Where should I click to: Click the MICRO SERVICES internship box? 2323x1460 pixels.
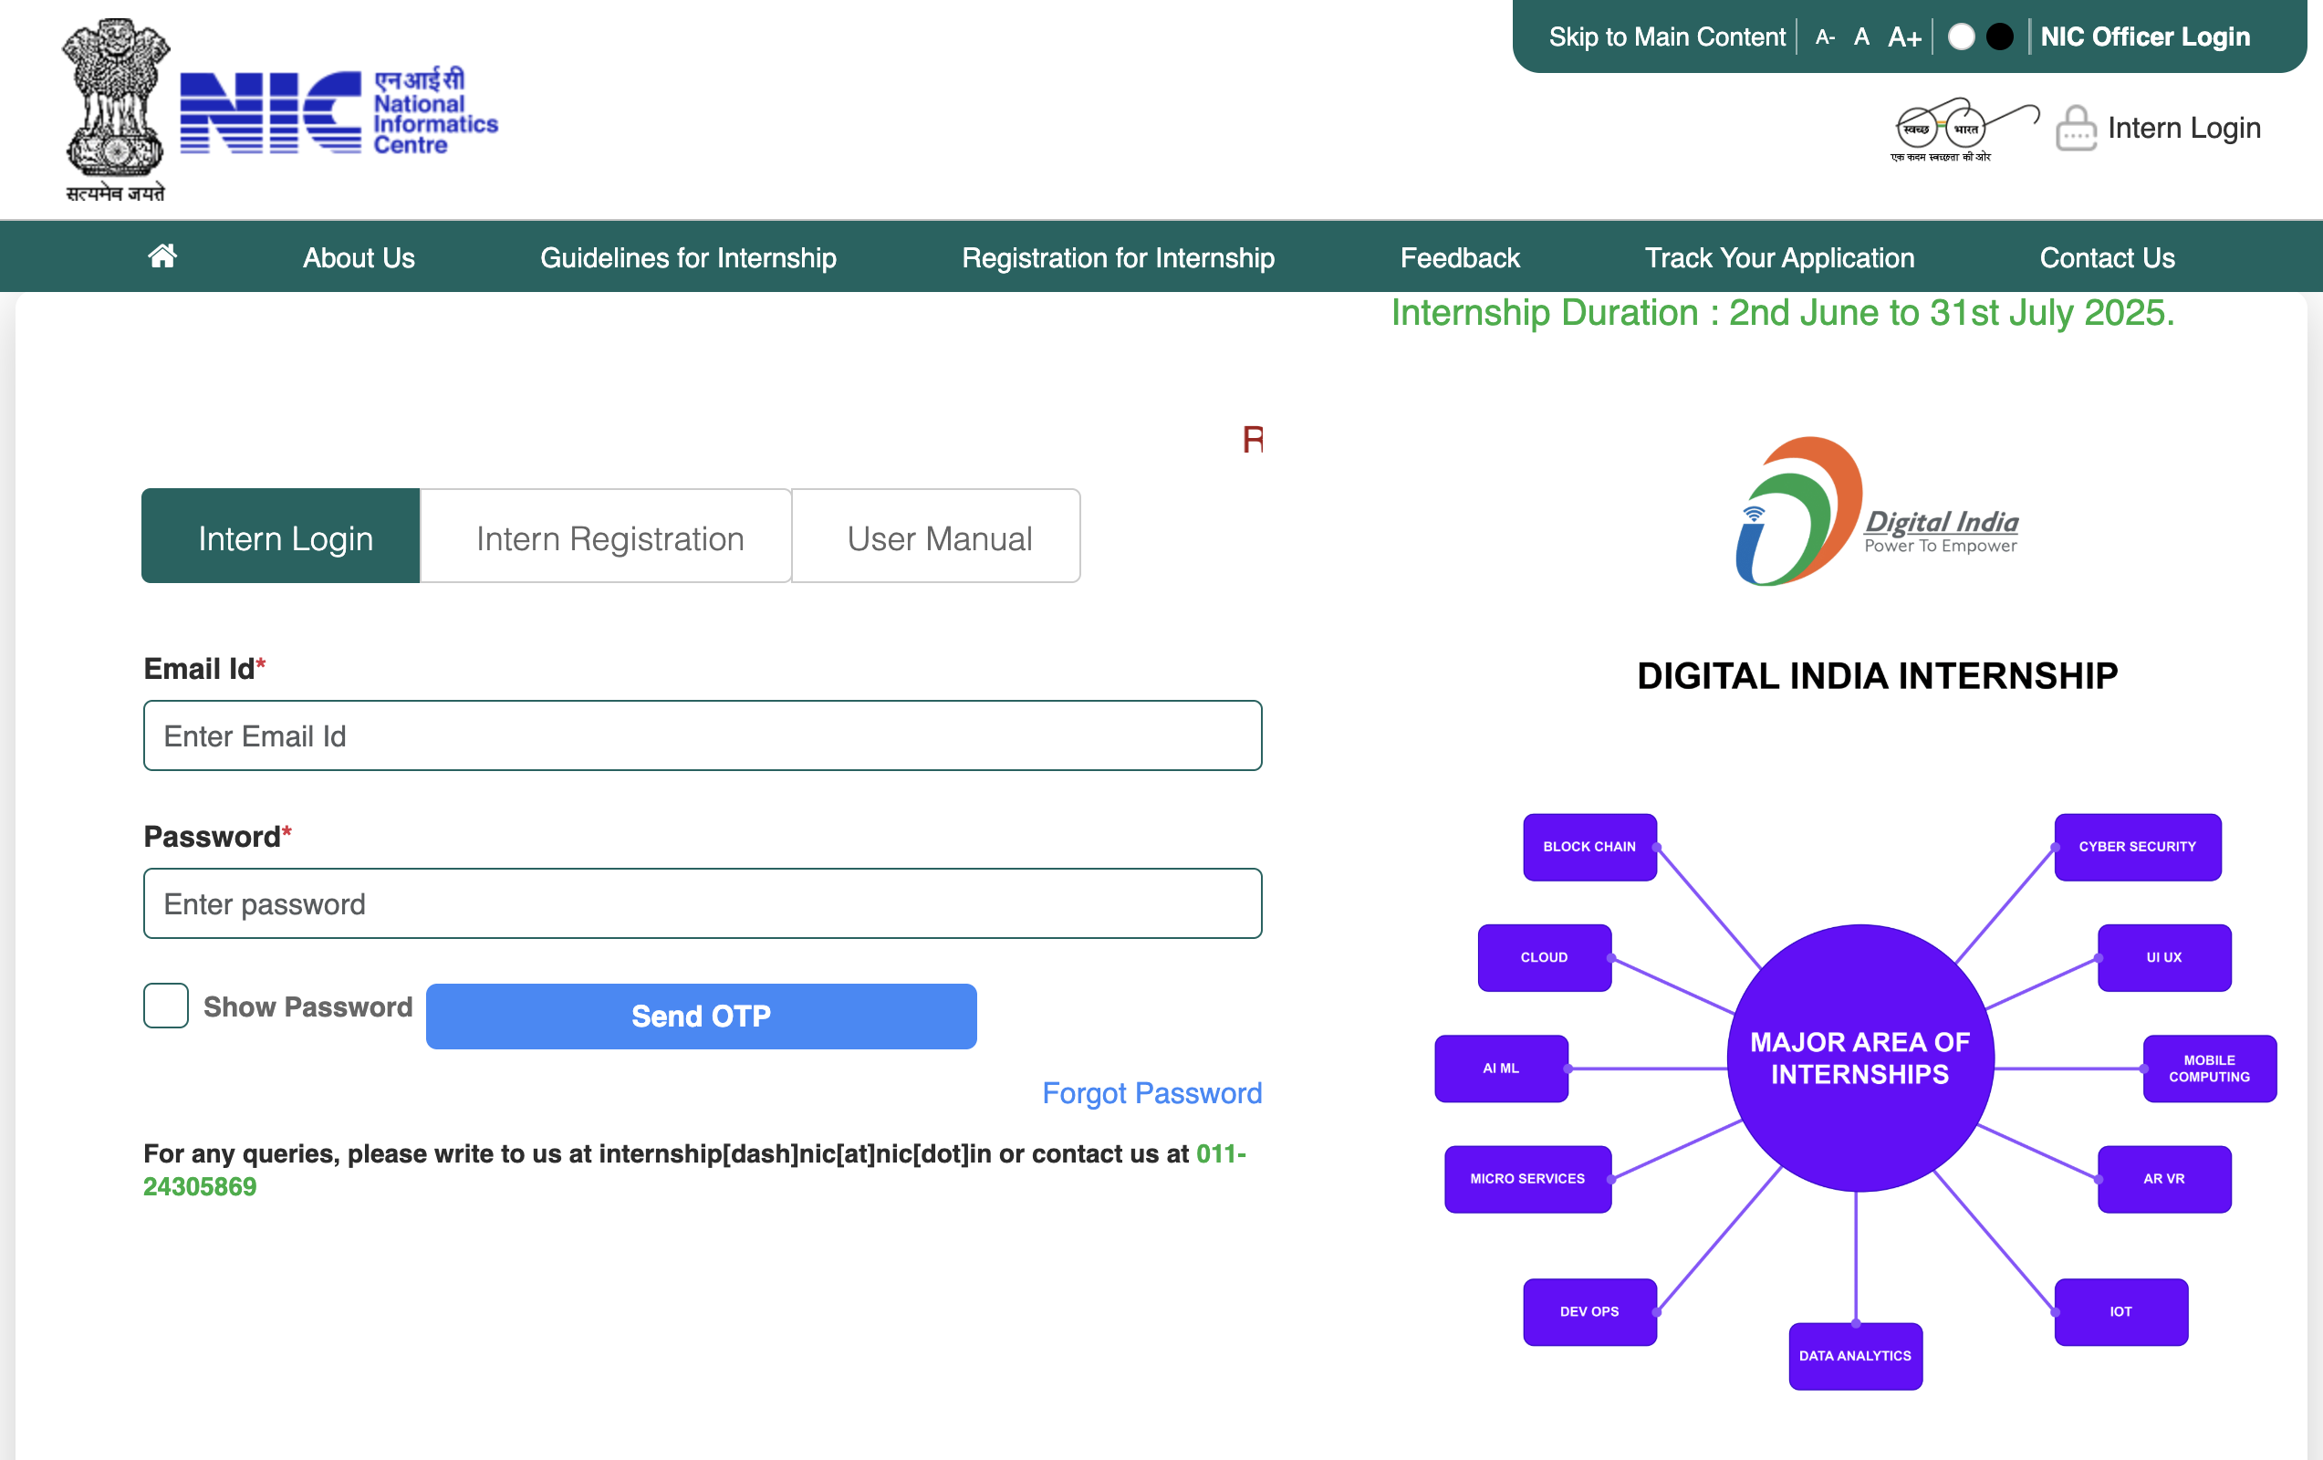click(1528, 1179)
